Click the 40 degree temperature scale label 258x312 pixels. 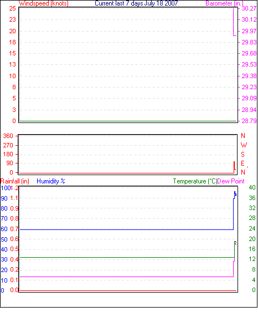[x=252, y=187]
